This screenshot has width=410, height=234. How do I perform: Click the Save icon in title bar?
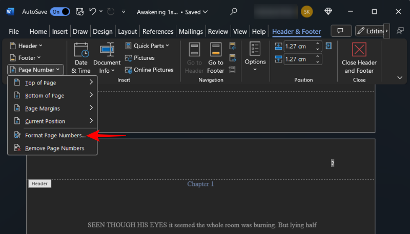80,11
